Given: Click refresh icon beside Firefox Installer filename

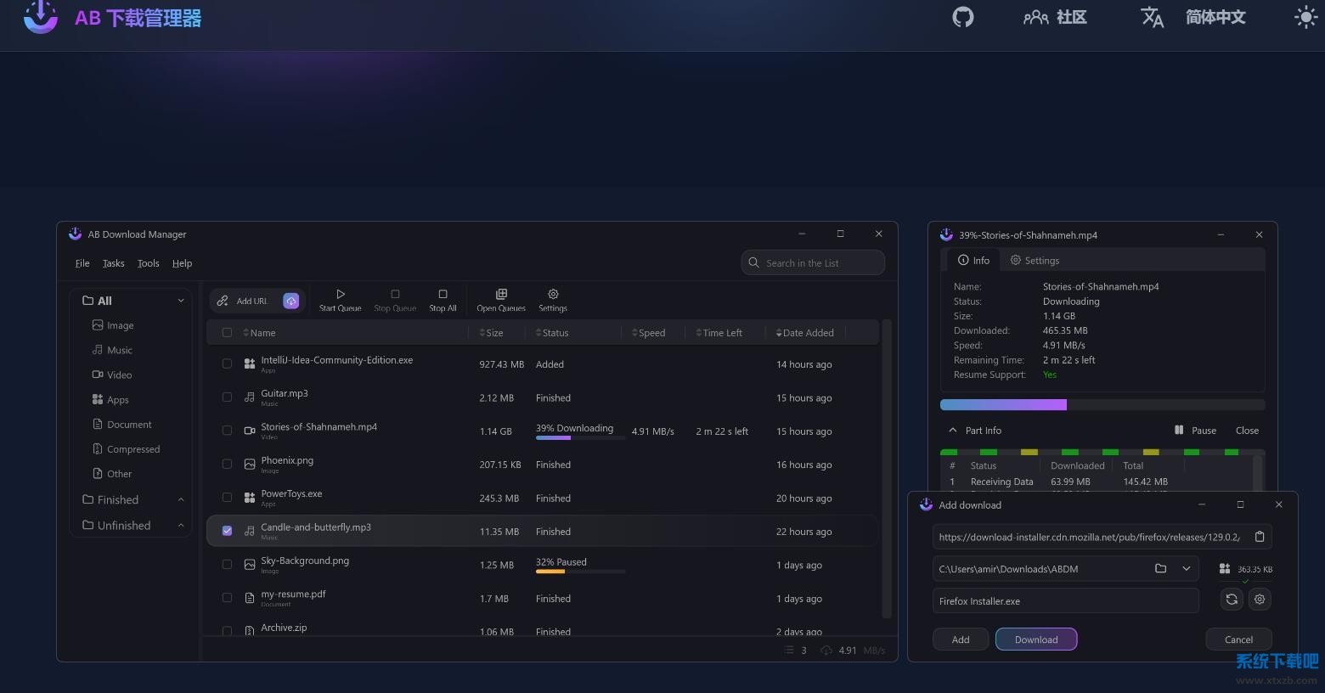Looking at the screenshot, I should [x=1232, y=600].
